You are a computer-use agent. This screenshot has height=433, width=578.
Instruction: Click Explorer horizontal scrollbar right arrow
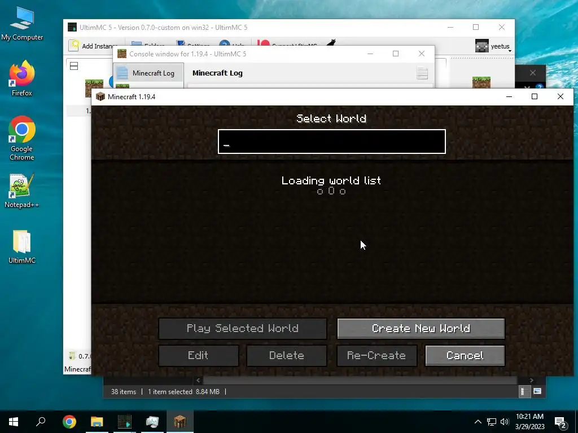point(532,381)
